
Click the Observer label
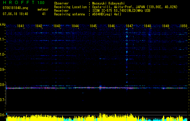tap(61, 3)
